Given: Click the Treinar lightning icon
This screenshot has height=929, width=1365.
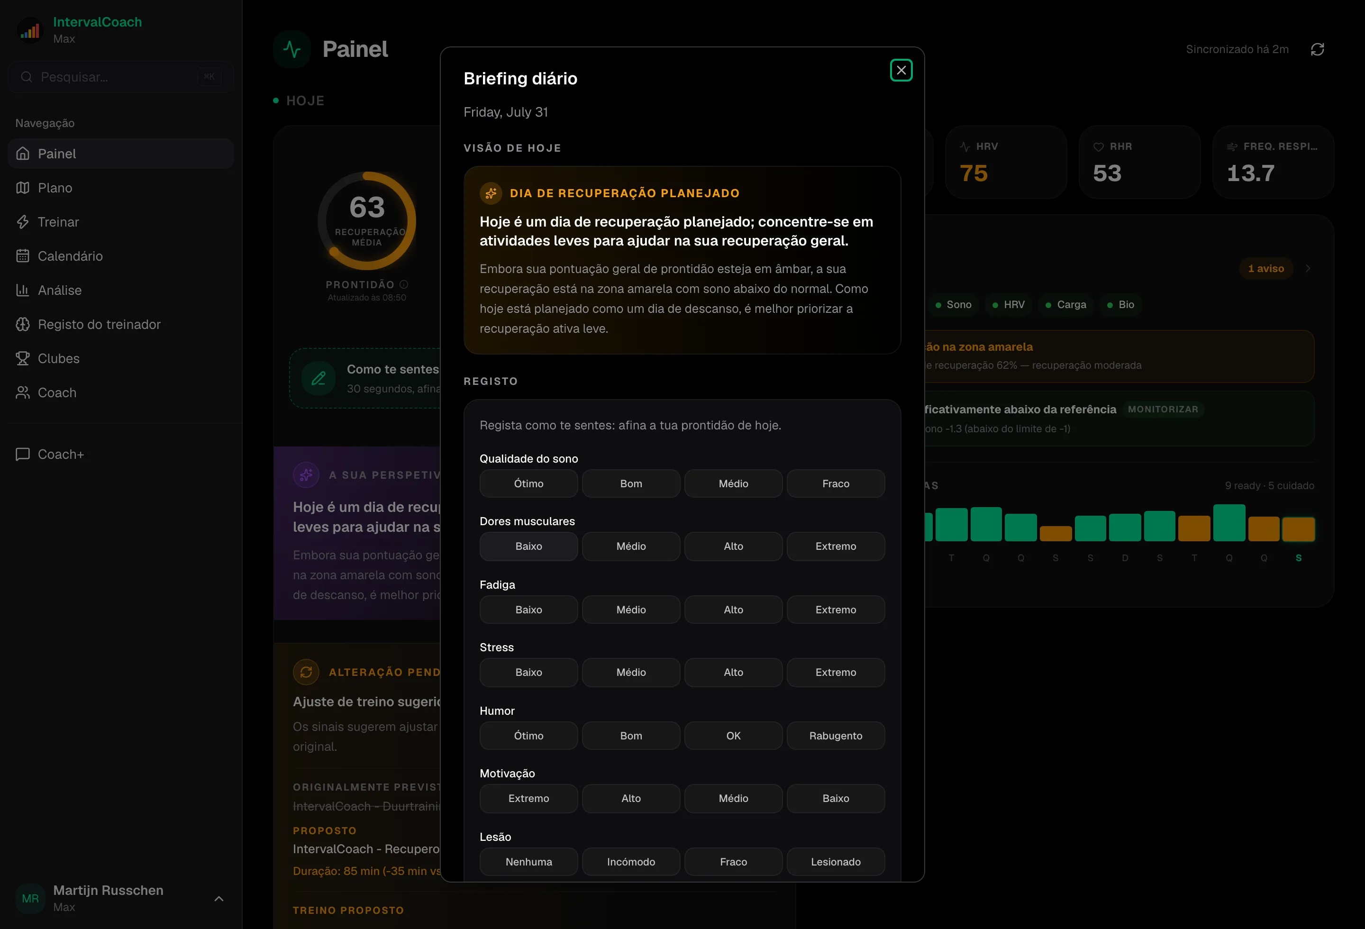Looking at the screenshot, I should click(23, 222).
